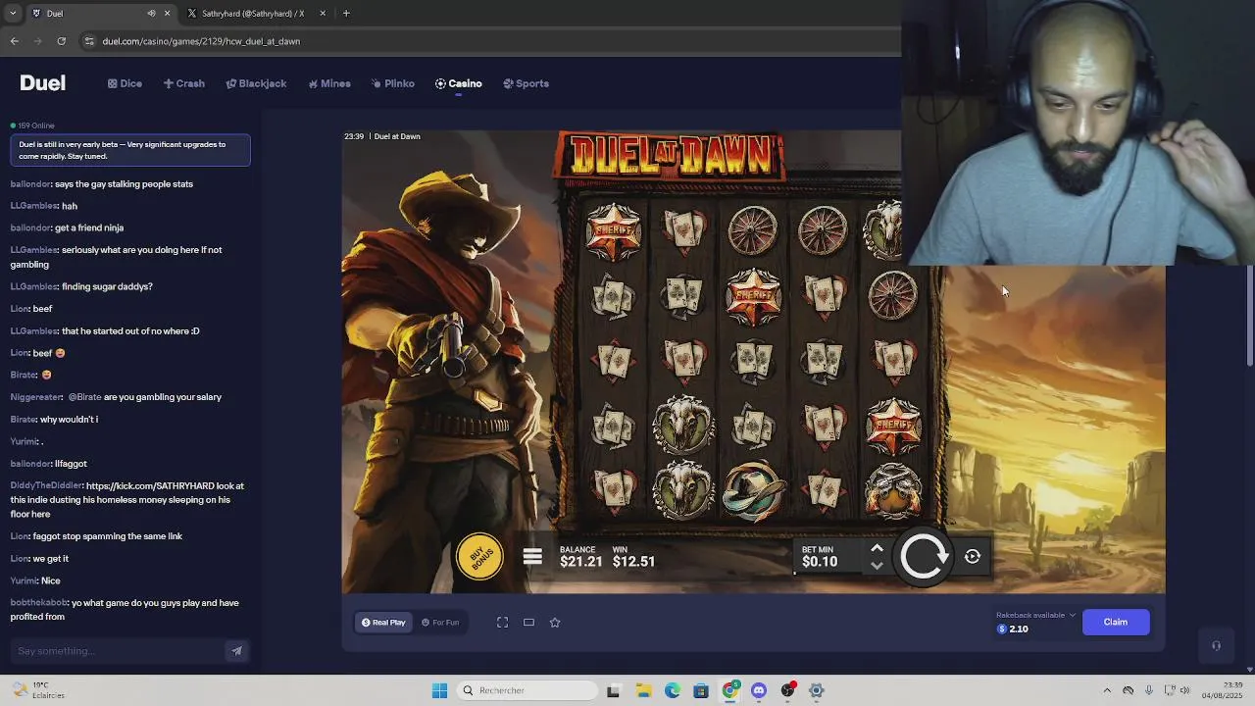Click username ballondor in first chat message
1255x706 pixels.
[30, 183]
